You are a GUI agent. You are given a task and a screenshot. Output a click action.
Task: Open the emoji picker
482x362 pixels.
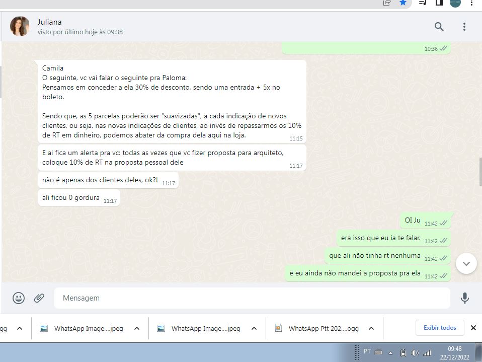(x=19, y=298)
